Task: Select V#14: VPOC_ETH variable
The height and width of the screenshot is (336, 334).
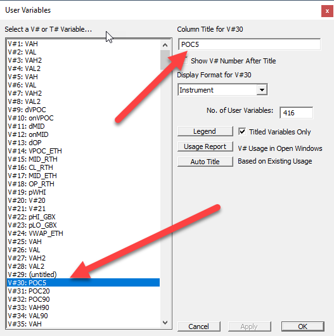Action: pos(84,151)
